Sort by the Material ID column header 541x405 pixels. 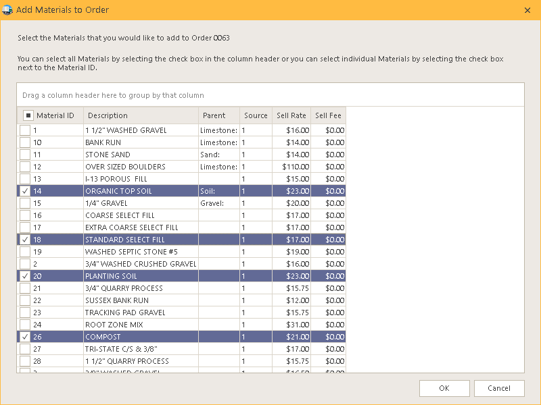click(55, 115)
